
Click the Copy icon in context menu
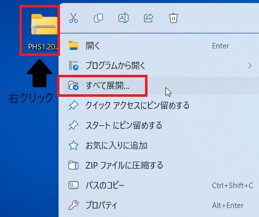98,18
